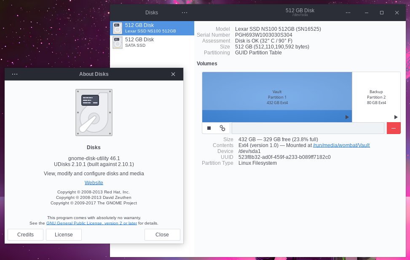
Task: Click the License button
Action: (64, 235)
